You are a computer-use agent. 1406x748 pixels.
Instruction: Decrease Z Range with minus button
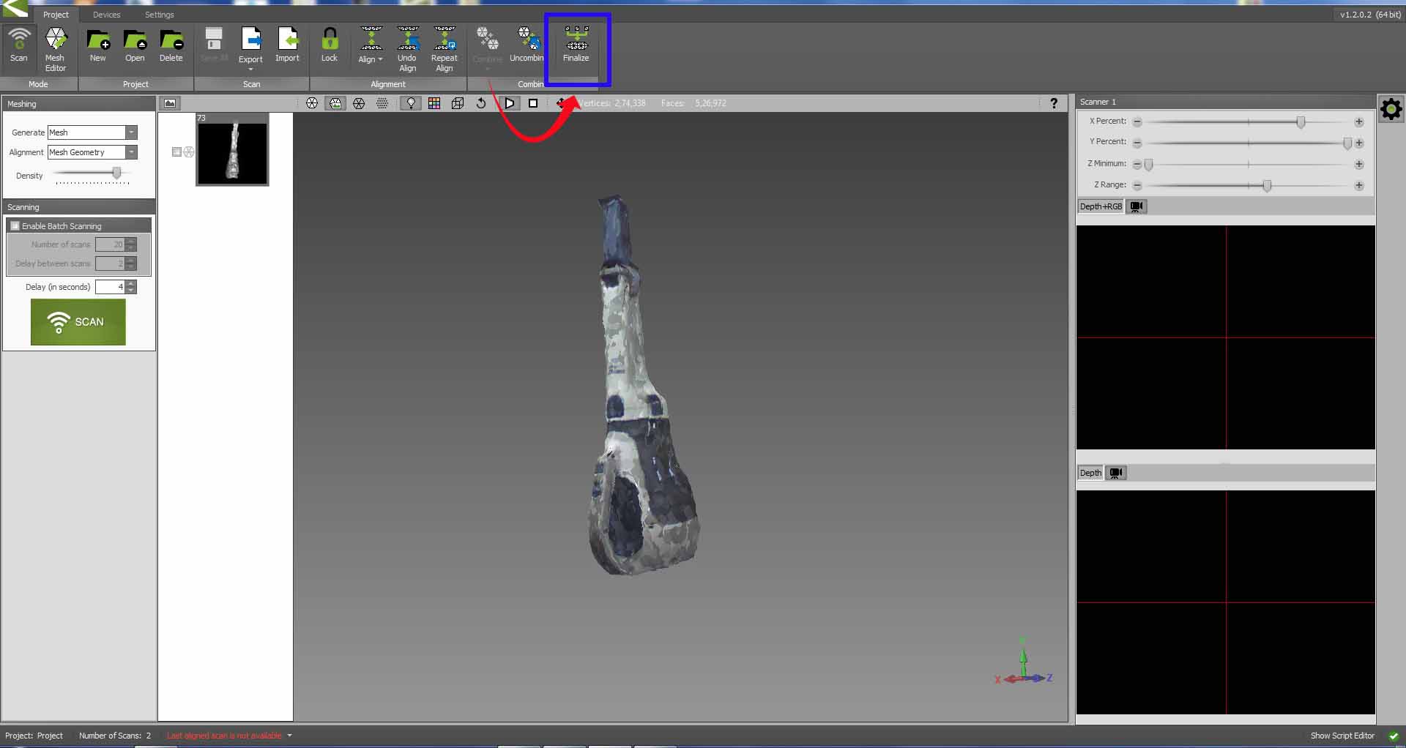1137,186
